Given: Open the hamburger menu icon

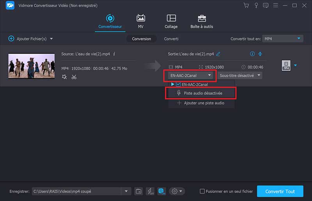Looking at the screenshot, I should [275, 5].
